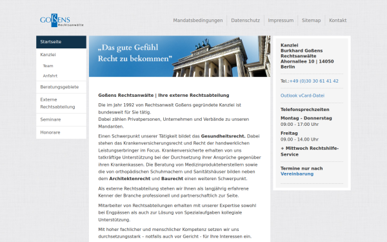Open the Honorare section
Viewport: 387px width, 242px height.
[x=61, y=132]
